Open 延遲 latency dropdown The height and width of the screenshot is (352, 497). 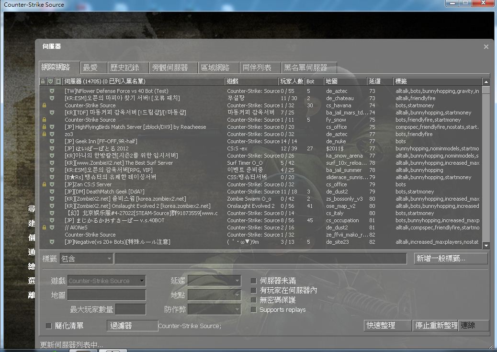(x=215, y=281)
